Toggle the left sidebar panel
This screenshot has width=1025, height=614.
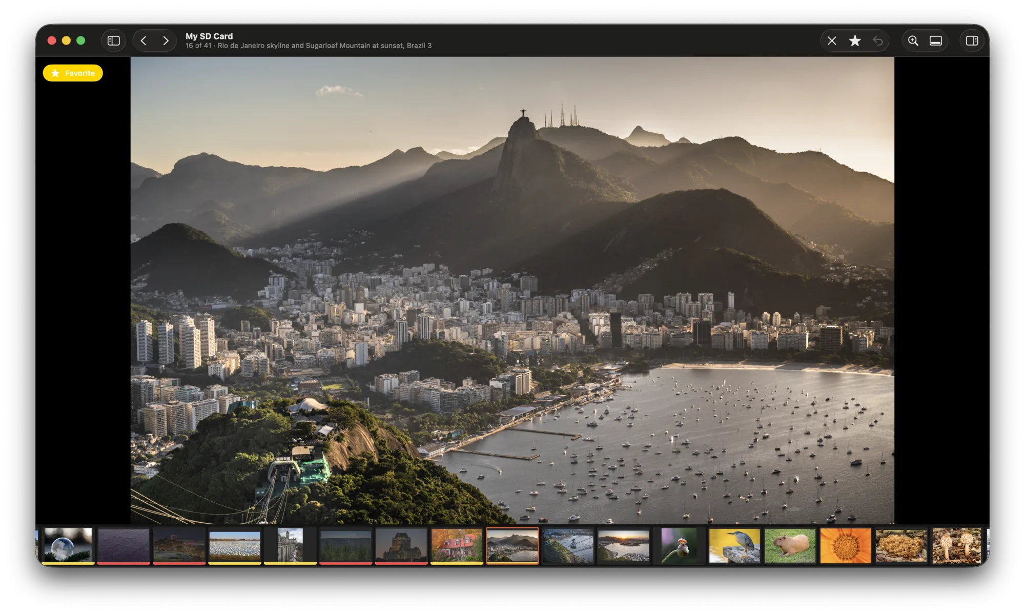click(x=114, y=40)
